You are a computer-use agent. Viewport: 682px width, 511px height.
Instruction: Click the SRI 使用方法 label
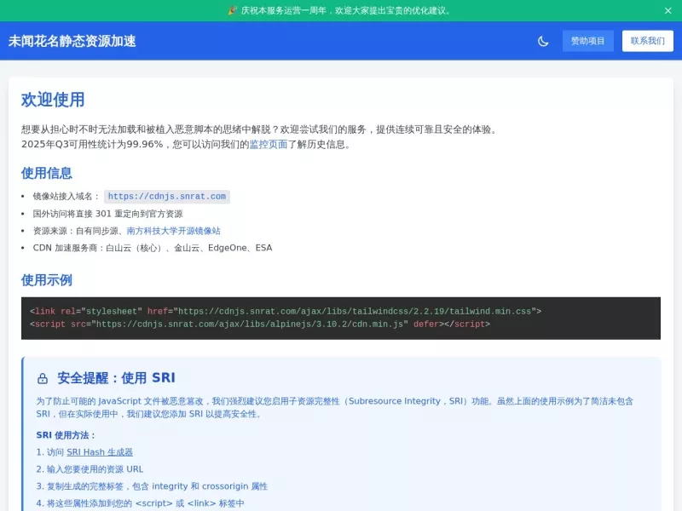click(66, 435)
